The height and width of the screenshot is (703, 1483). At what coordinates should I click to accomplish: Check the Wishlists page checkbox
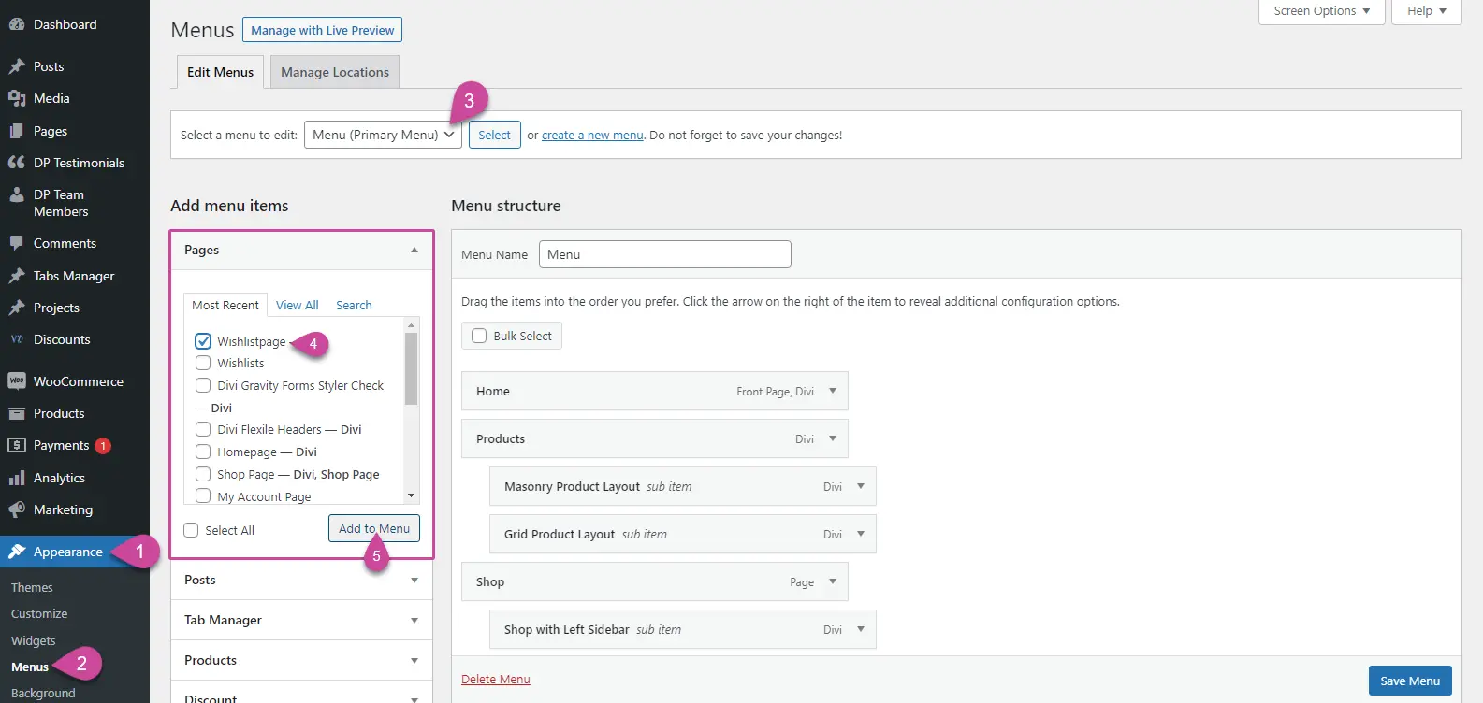pyautogui.click(x=203, y=363)
